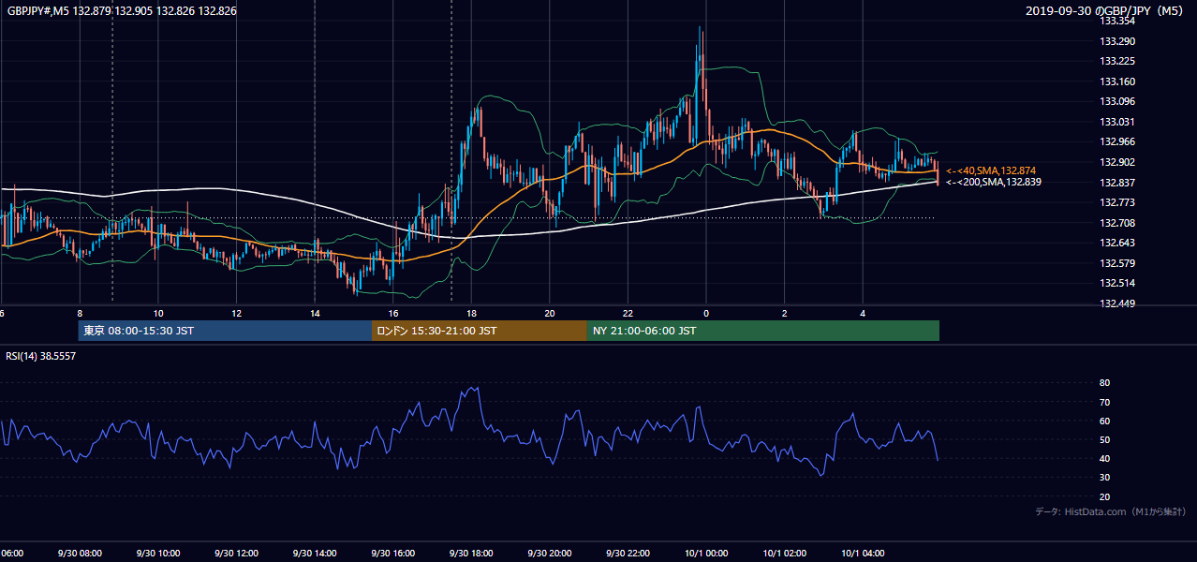Click hour tick '18' under the price chart

(x=471, y=313)
